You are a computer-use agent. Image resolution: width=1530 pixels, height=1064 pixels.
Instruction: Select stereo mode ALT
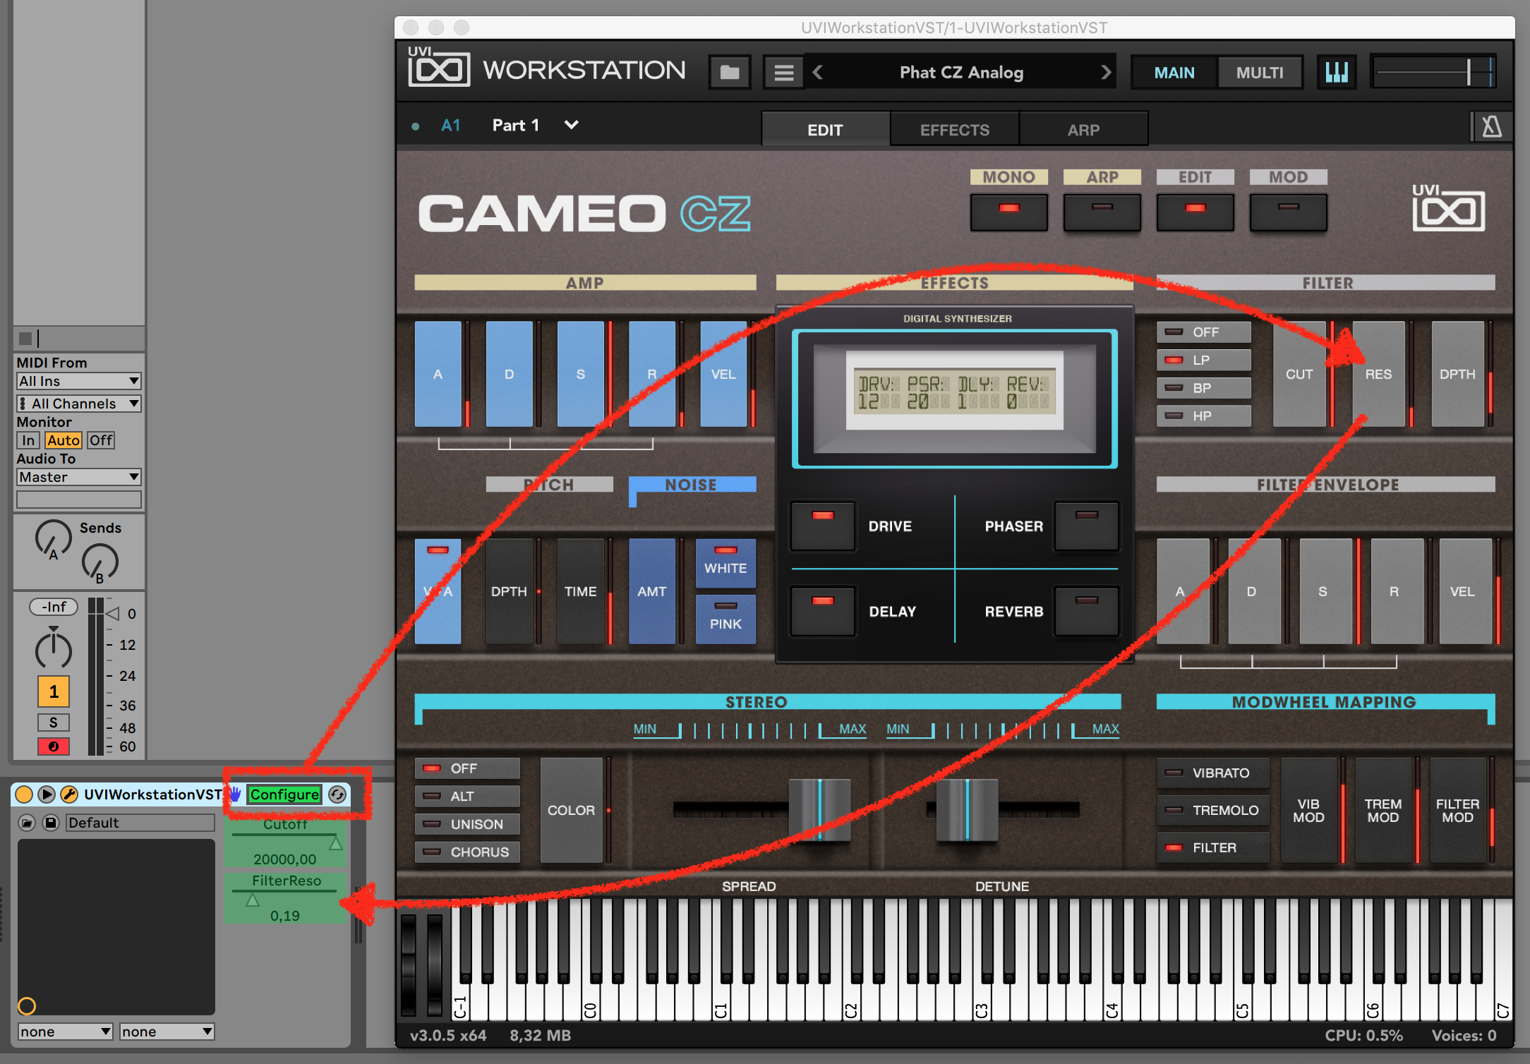(x=467, y=796)
